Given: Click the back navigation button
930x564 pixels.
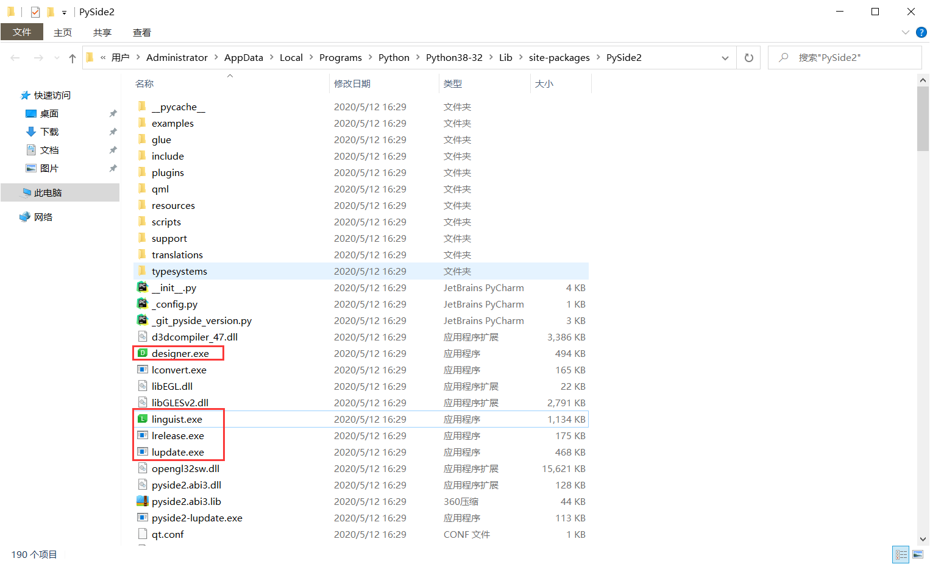Looking at the screenshot, I should 15,57.
